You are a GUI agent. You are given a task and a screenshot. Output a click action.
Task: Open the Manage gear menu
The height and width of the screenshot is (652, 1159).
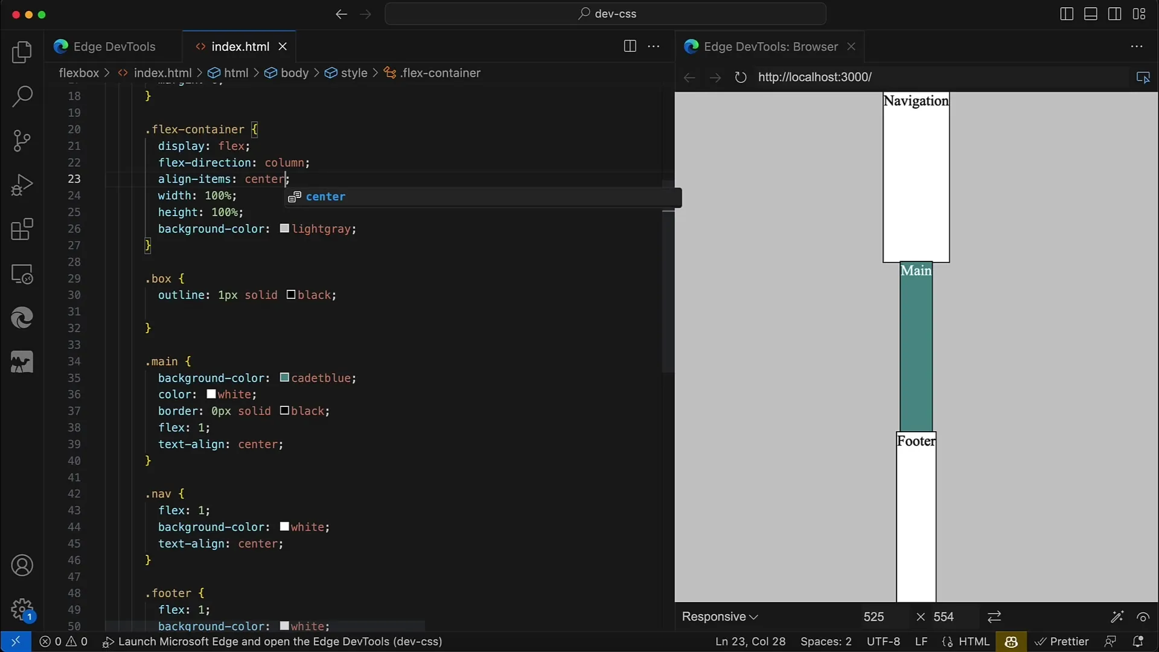click(22, 610)
